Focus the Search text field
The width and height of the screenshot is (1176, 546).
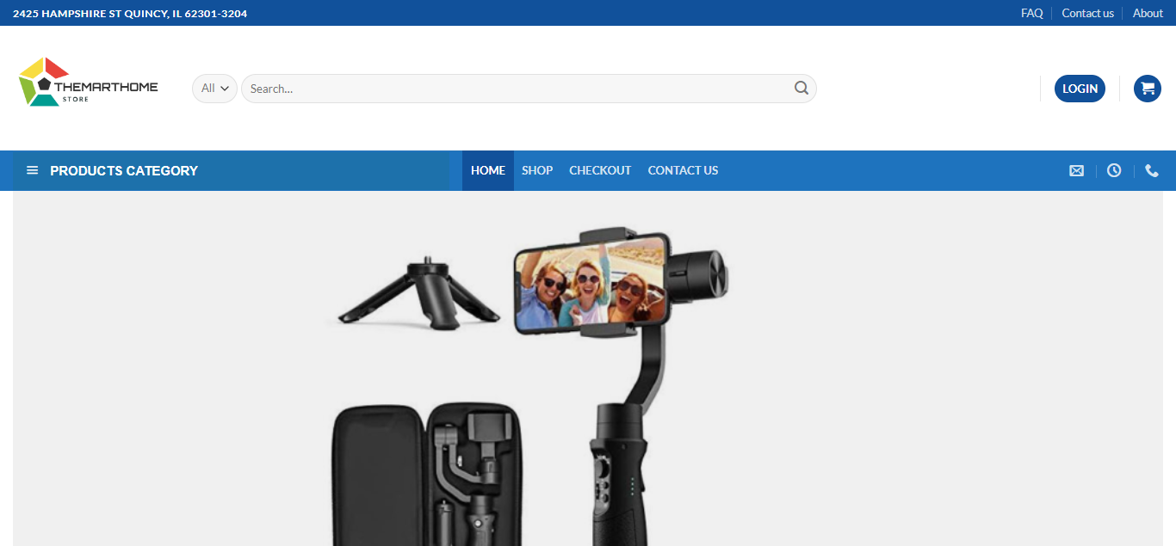517,88
